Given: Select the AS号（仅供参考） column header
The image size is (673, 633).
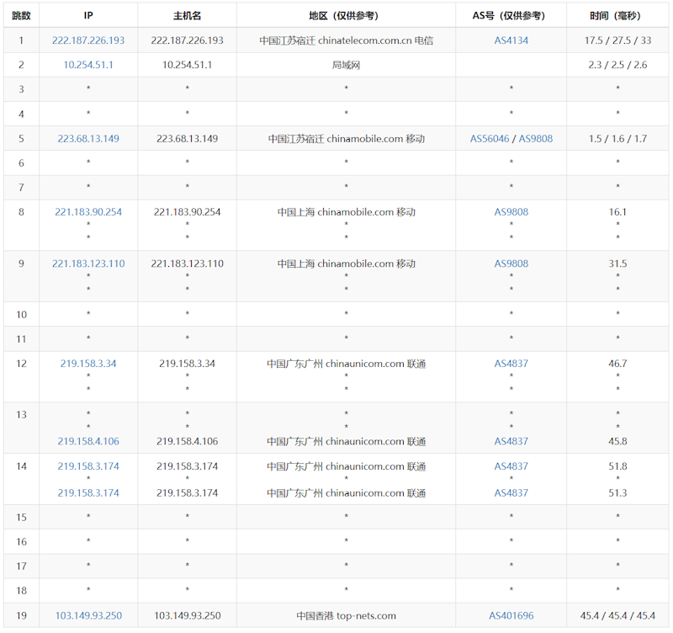Looking at the screenshot, I should (x=511, y=15).
